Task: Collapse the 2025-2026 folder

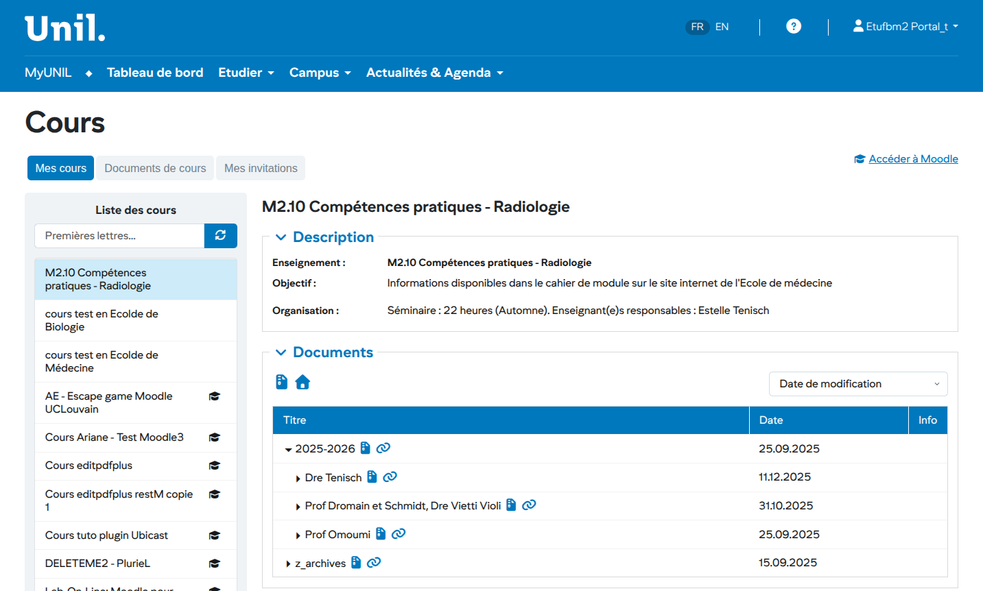Action: [289, 450]
